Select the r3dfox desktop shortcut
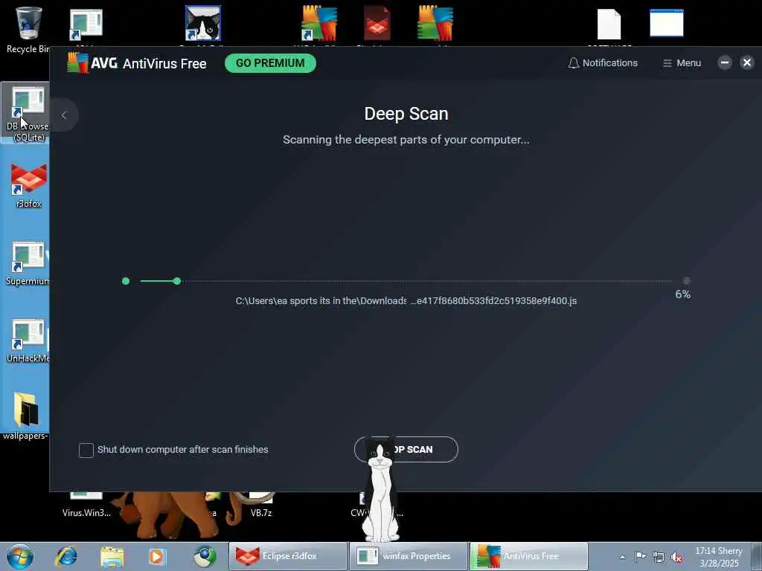 (29, 186)
